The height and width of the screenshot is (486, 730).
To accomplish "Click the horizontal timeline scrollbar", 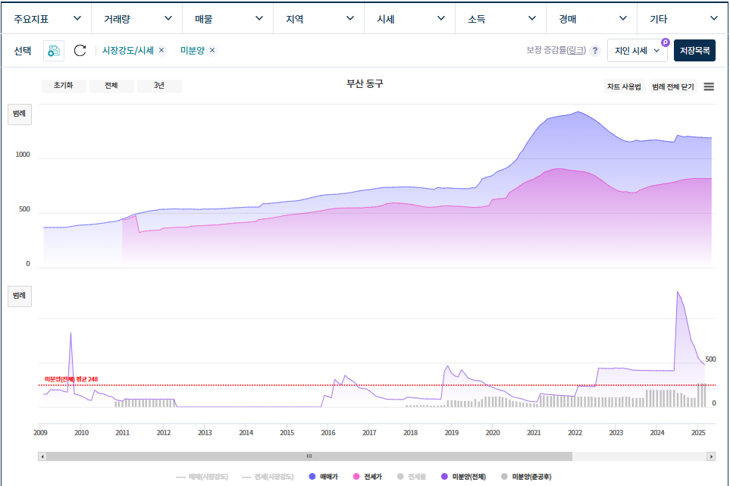I will (309, 455).
